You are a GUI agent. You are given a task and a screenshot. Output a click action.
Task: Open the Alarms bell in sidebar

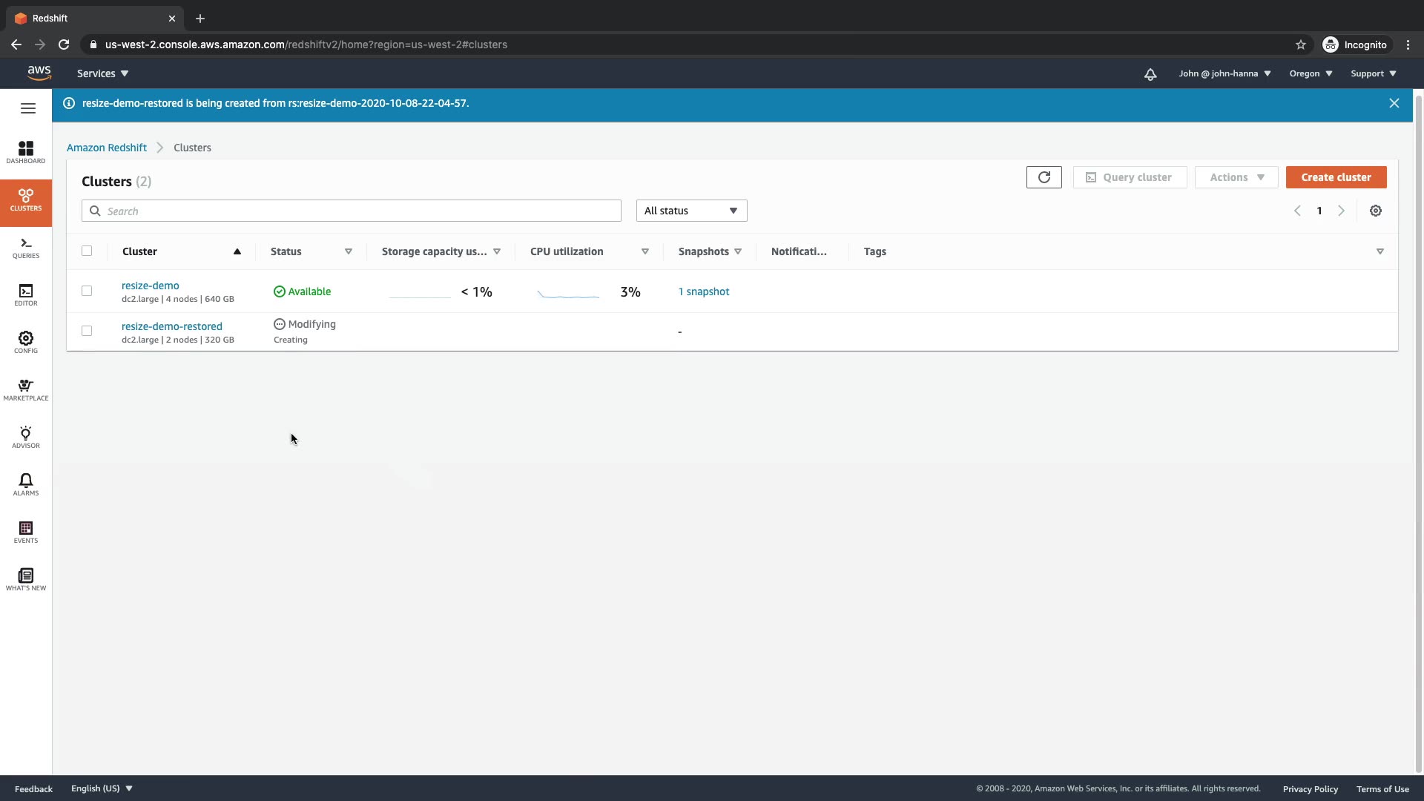click(26, 484)
